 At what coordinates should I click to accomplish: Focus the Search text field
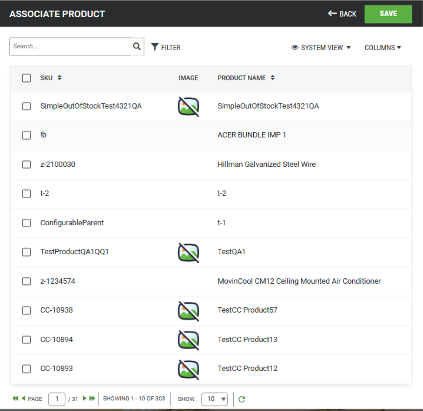(71, 46)
